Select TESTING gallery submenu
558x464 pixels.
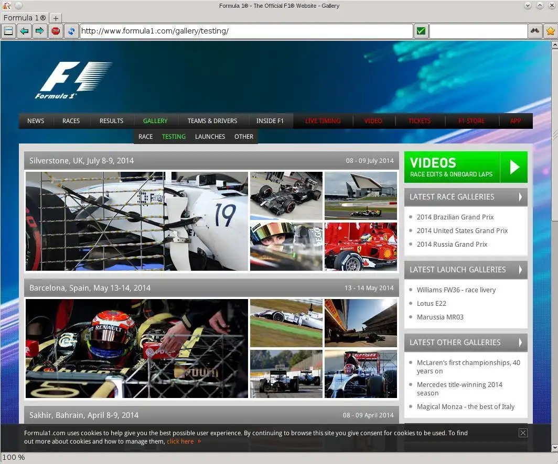click(x=174, y=137)
